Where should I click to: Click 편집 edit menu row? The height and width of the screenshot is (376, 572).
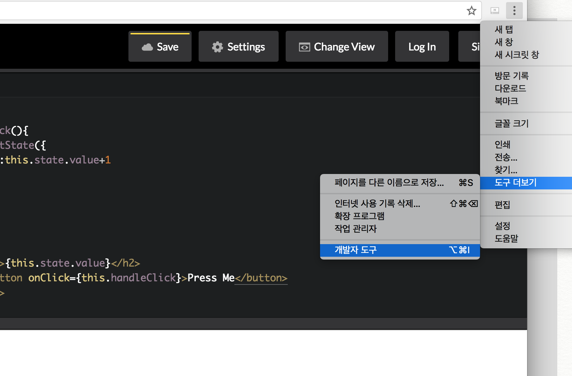coord(526,205)
